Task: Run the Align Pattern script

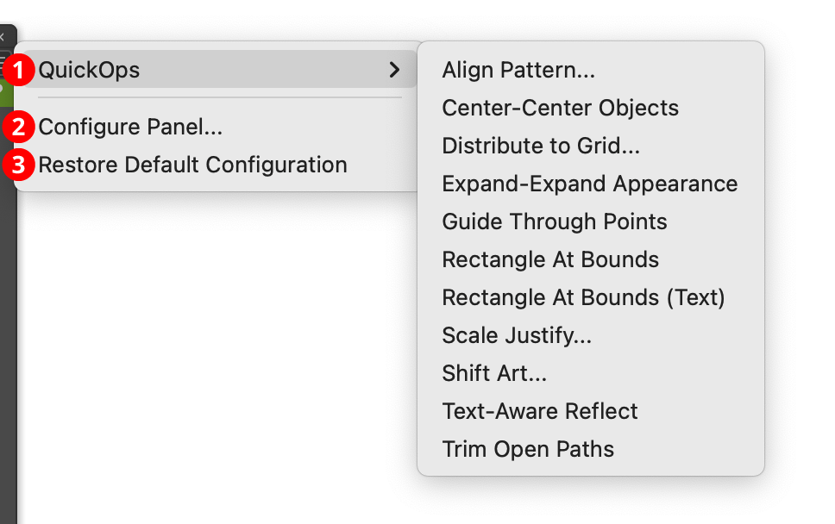Action: 518,70
